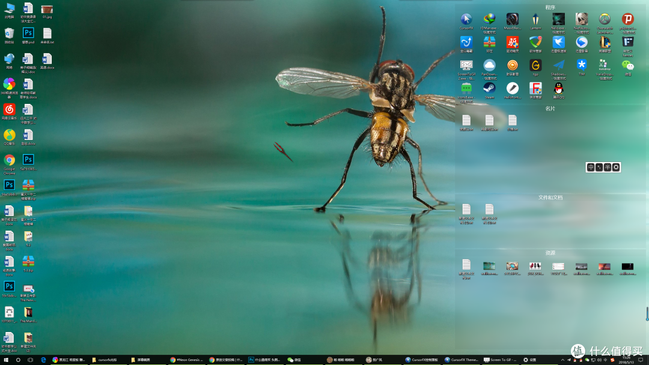Viewport: 649px width, 365px height.
Task: Launch the PanDownload cloud icon
Action: [x=489, y=65]
